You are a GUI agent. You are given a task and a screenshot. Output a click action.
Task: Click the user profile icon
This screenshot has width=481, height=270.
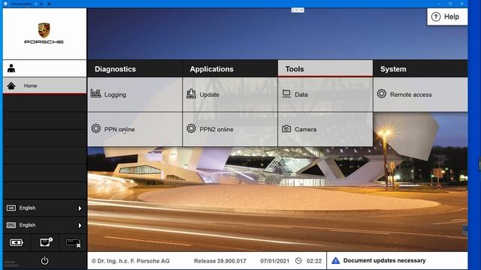point(11,68)
